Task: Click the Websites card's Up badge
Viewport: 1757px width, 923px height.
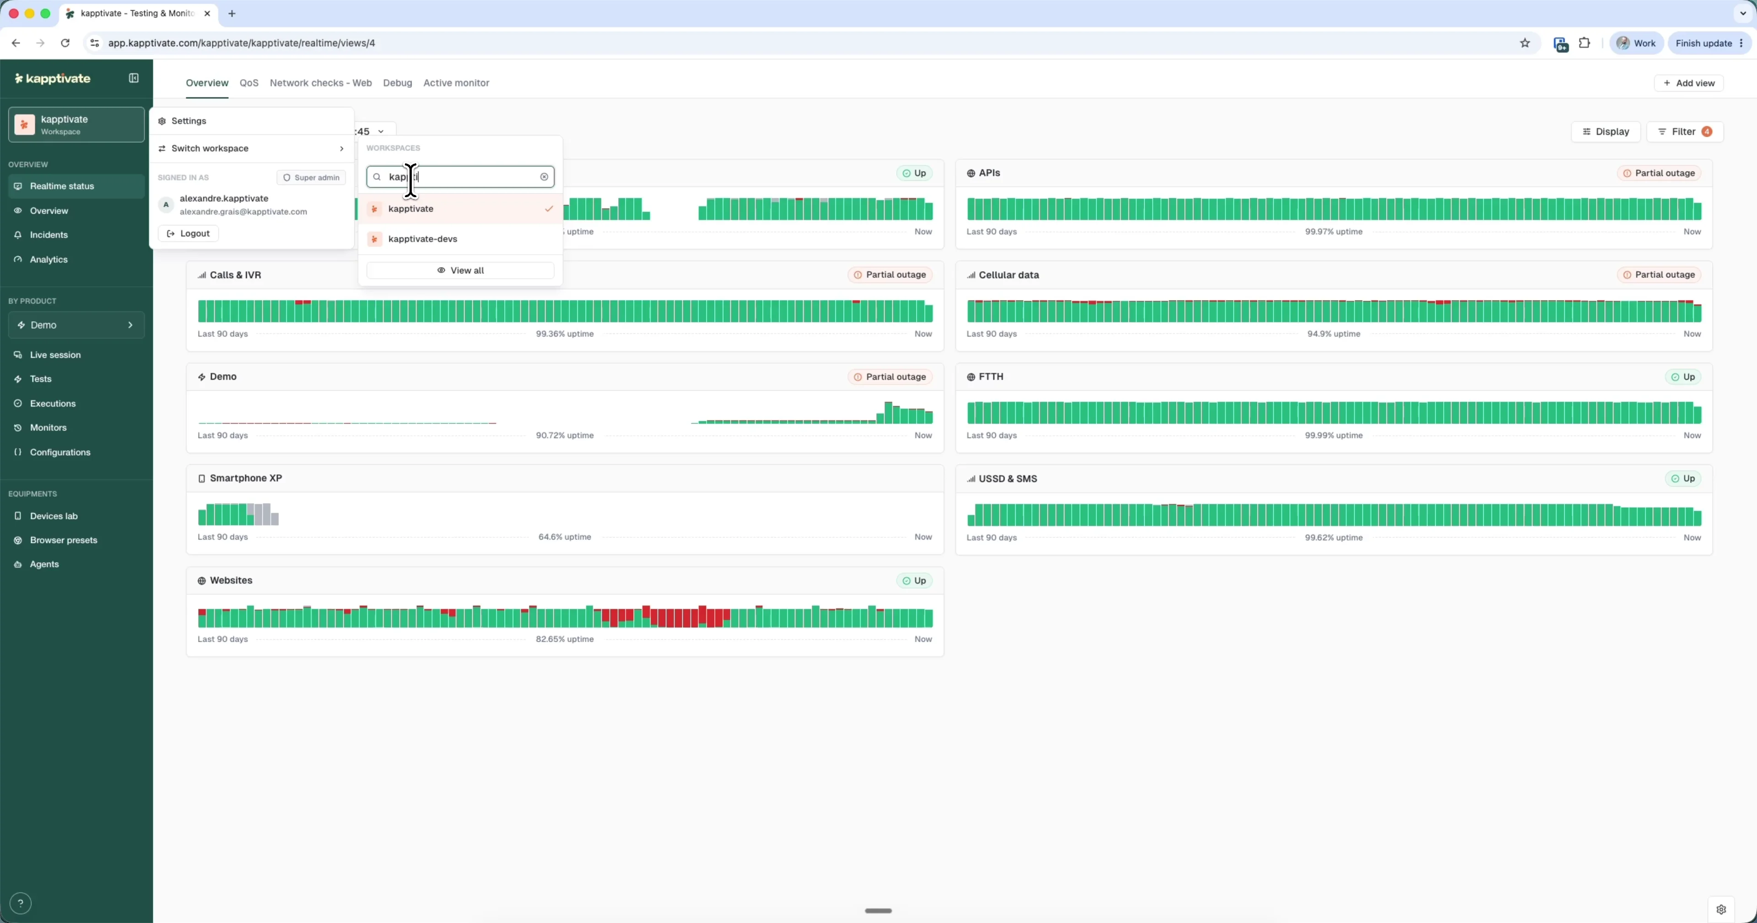Action: click(x=914, y=581)
